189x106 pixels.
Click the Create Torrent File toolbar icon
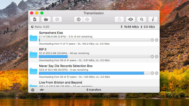coord(35,19)
